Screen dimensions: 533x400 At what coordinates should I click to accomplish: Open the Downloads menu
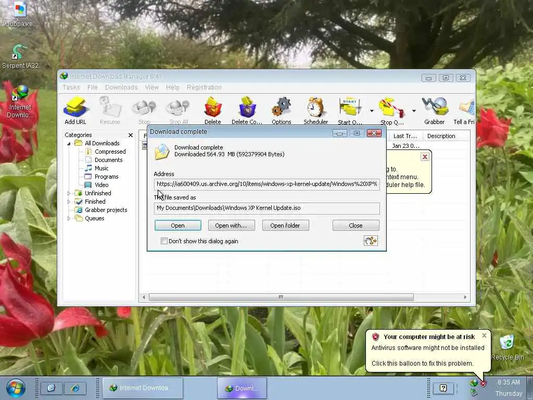(x=121, y=87)
